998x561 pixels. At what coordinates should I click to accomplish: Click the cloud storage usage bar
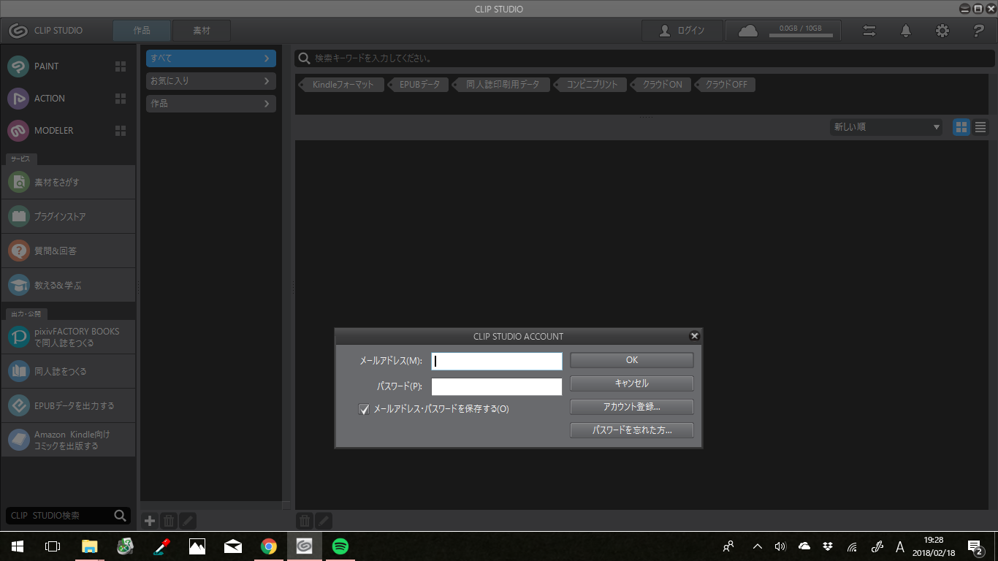[x=800, y=34]
